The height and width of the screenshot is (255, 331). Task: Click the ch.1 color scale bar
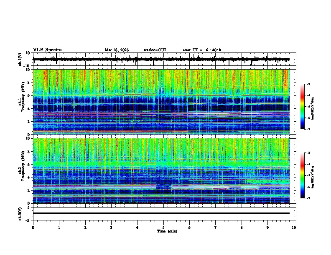303,107
